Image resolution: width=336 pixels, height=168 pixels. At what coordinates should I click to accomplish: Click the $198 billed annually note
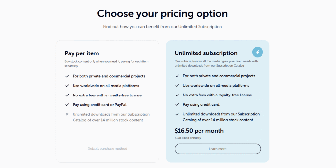188,138
